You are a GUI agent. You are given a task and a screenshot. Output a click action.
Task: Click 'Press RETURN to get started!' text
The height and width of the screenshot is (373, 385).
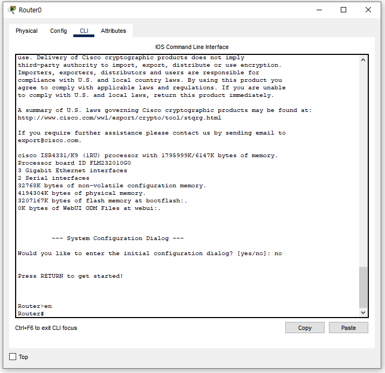[x=70, y=276]
